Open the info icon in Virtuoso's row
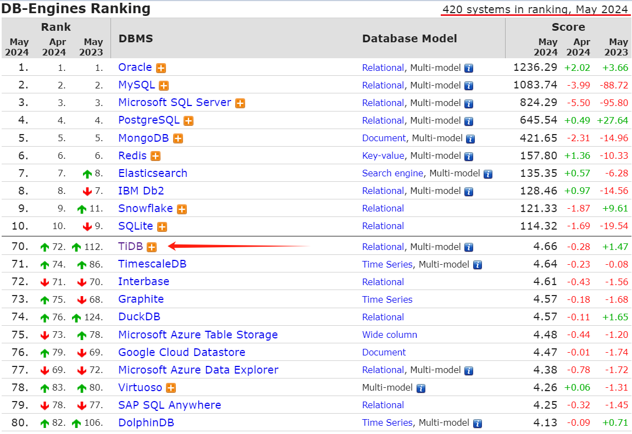This screenshot has height=434, width=632. 421,388
